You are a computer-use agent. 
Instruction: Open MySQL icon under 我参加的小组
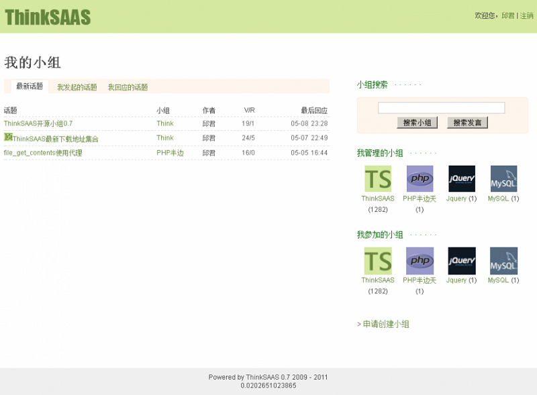[x=503, y=261]
